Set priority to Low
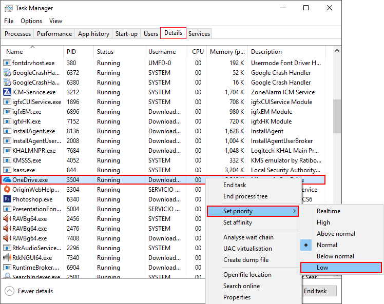This screenshot has width=384, height=304. 341,267
